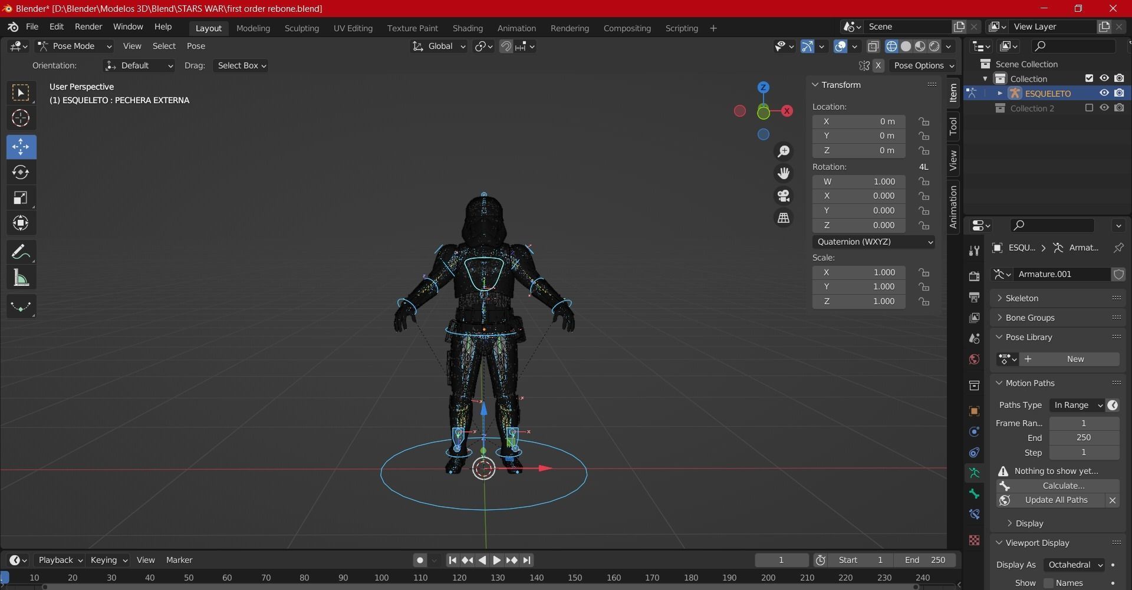Image resolution: width=1132 pixels, height=590 pixels.
Task: Click Calculate motion paths button
Action: [1058, 486]
